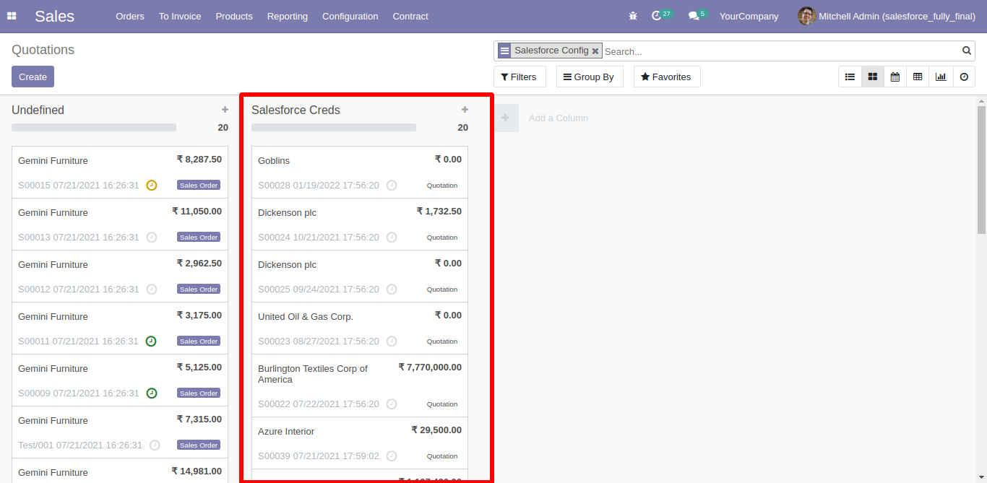Click the vertical page scrollbar
The image size is (987, 483).
(x=981, y=170)
